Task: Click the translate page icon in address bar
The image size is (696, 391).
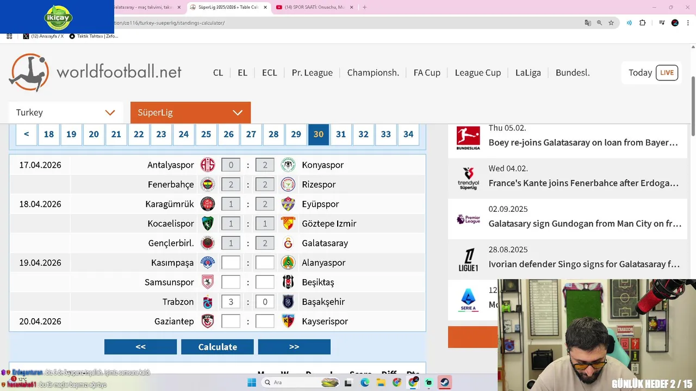Action: 587,23
